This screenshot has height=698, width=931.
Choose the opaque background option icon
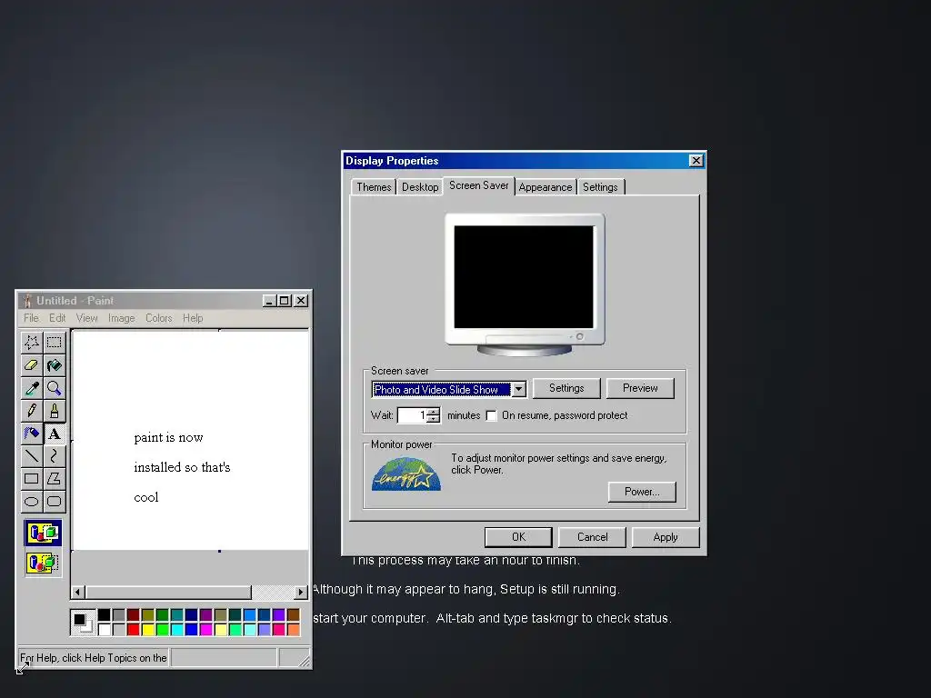43,533
